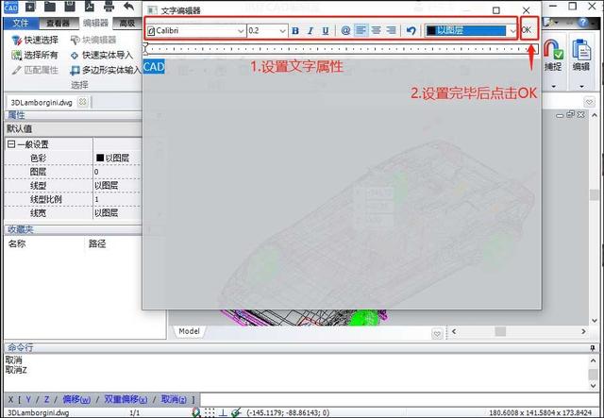
Task: Toggle the grid dots icon in status bar
Action: pos(210,412)
